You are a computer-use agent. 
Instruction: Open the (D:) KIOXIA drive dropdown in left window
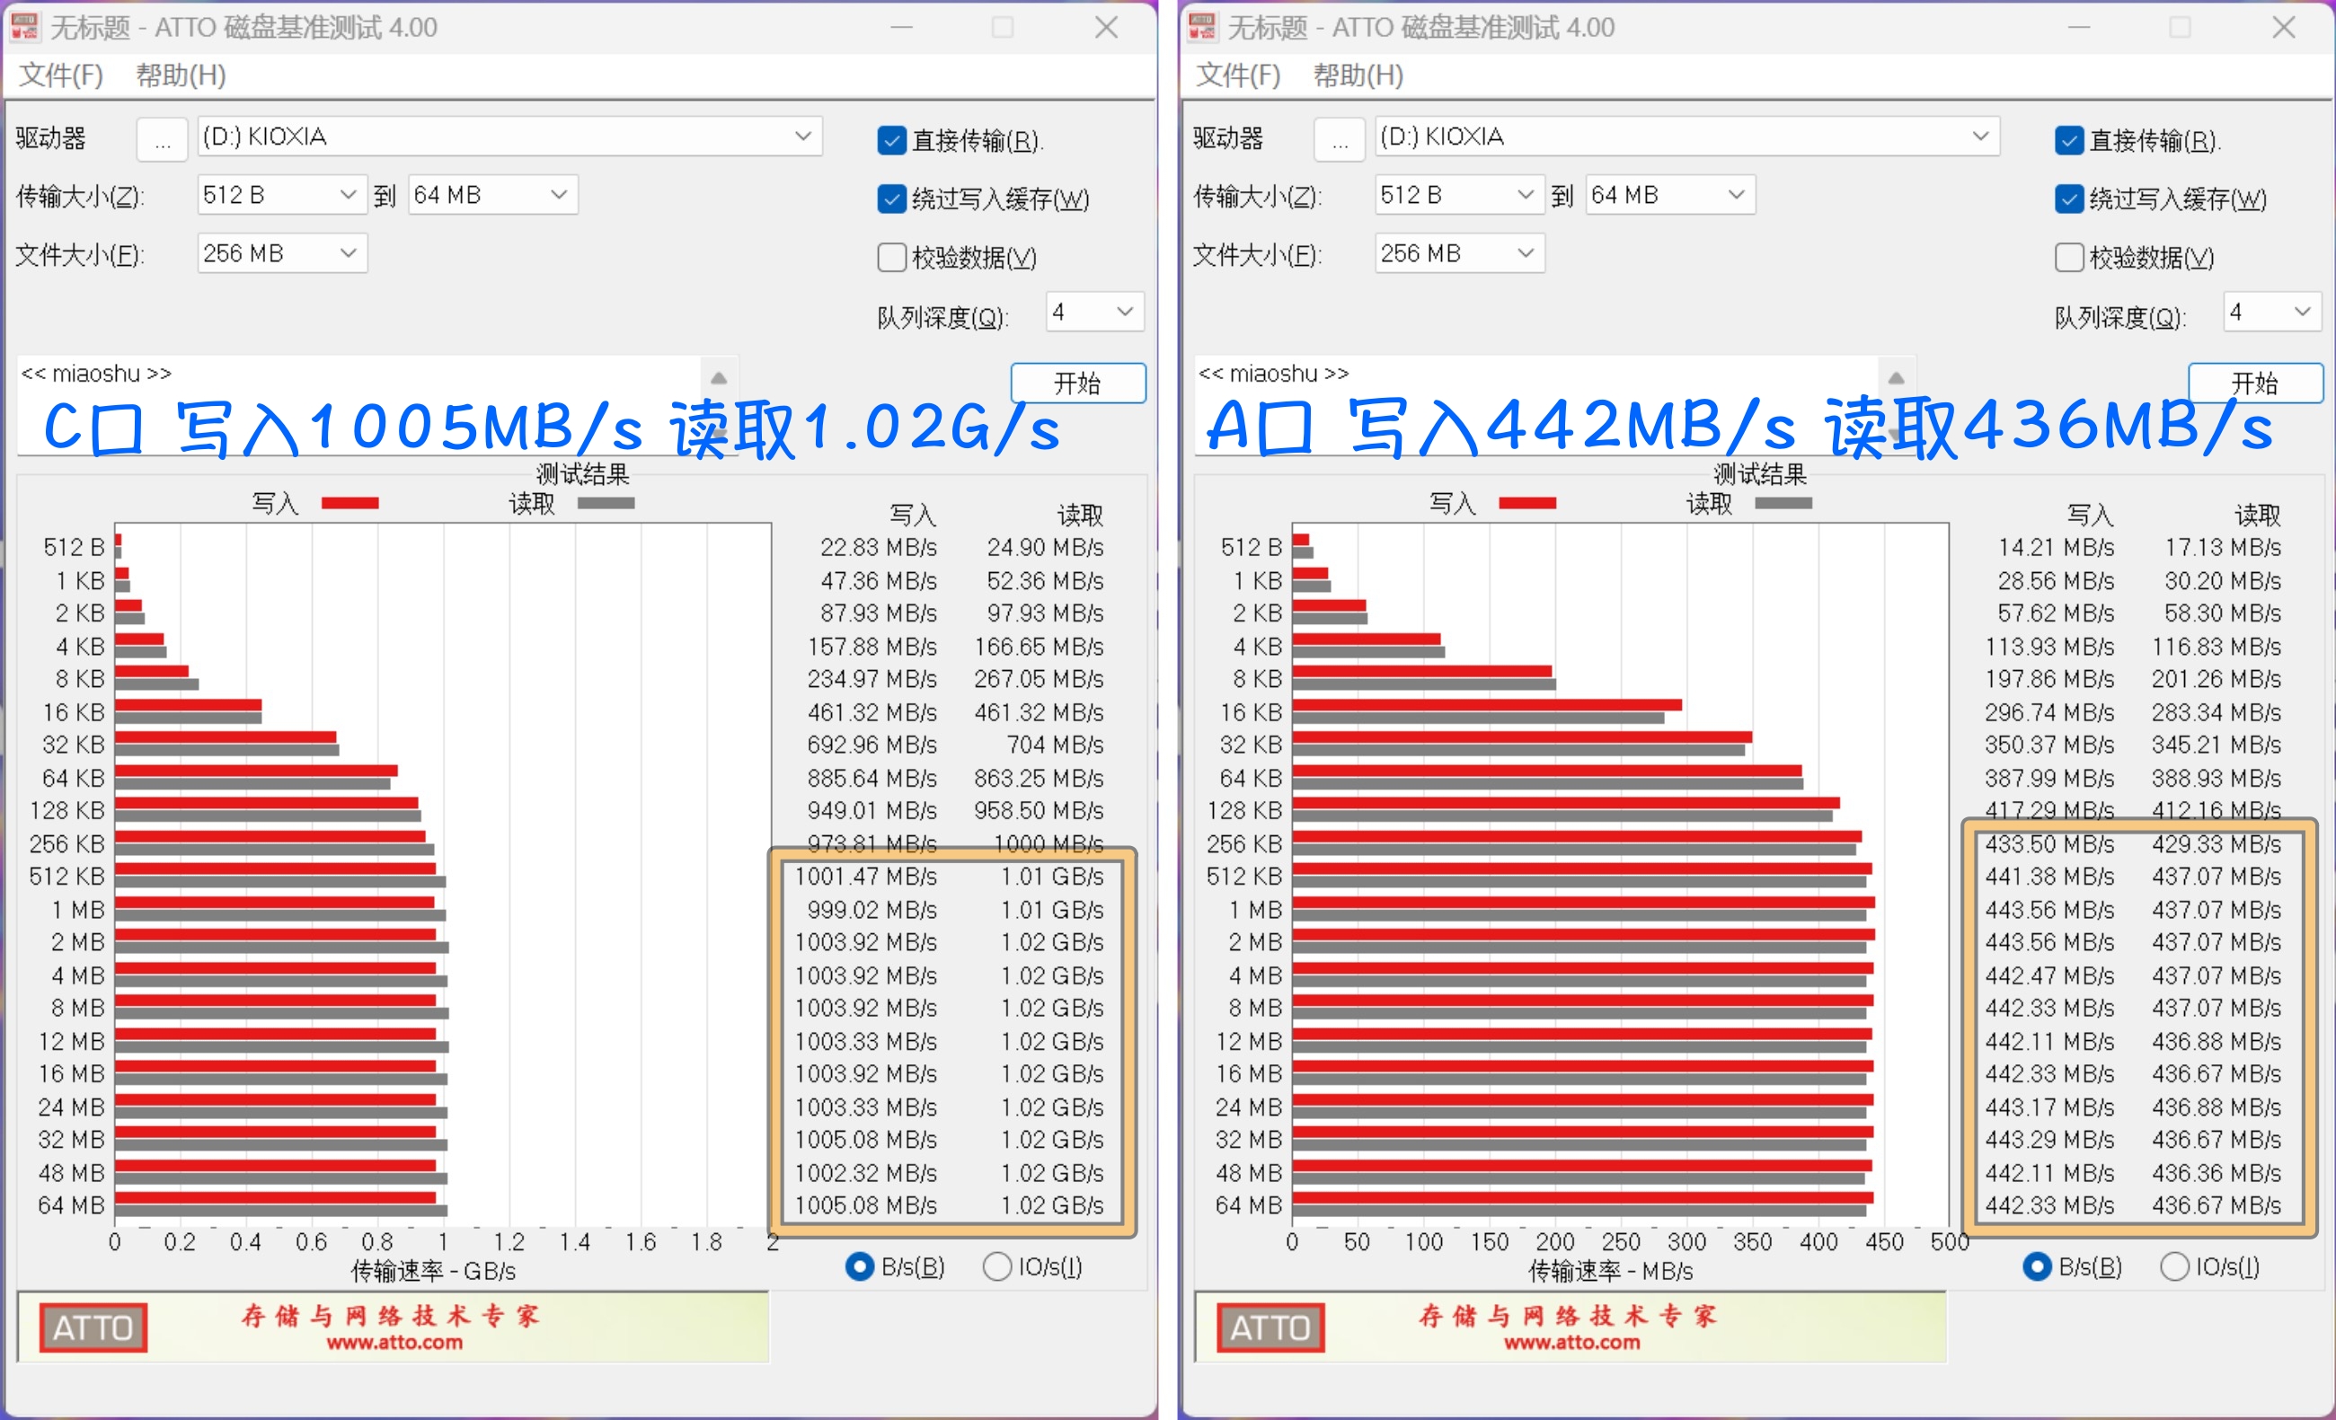tap(802, 137)
